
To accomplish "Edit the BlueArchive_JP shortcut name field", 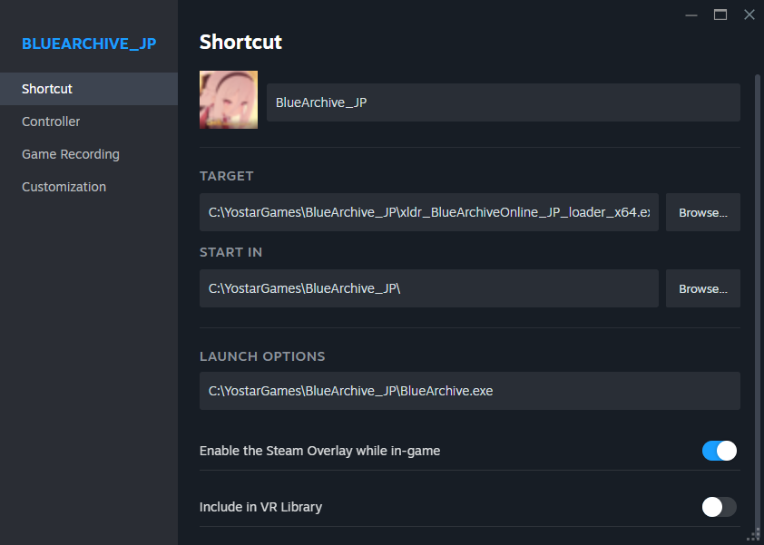I will click(504, 102).
